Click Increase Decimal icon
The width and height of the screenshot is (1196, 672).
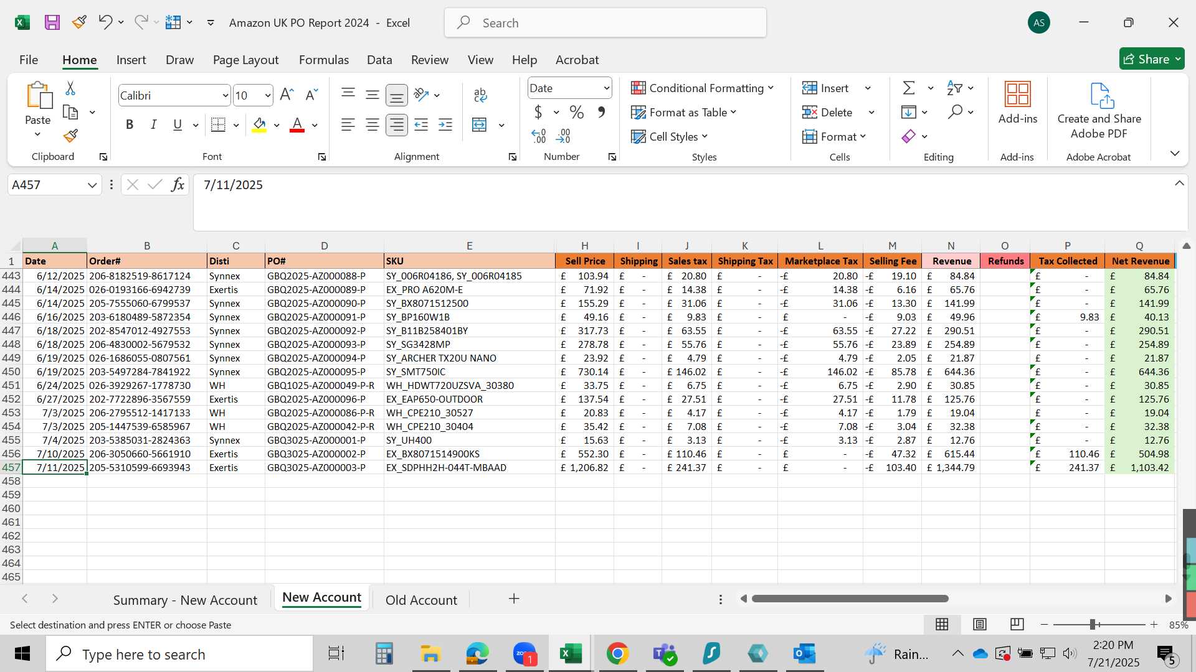(x=539, y=136)
